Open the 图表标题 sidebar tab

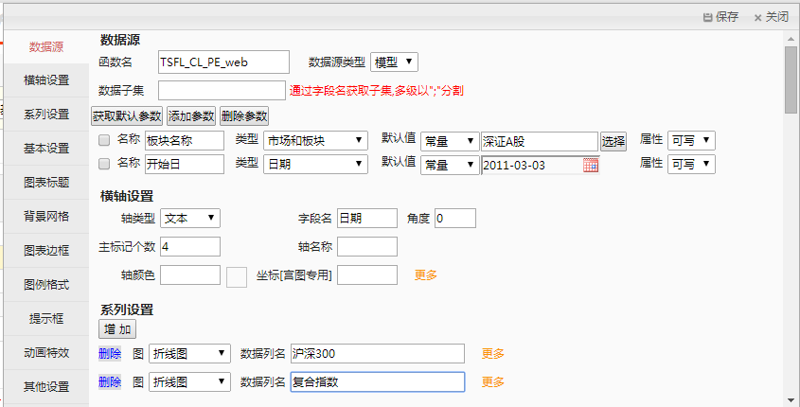point(45,183)
